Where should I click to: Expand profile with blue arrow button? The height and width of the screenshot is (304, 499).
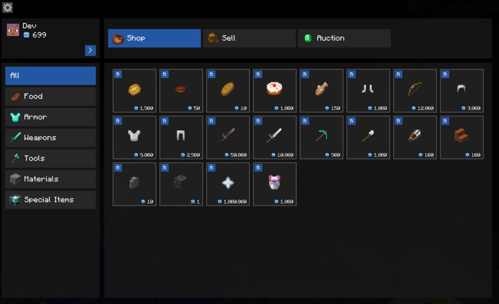tap(91, 50)
